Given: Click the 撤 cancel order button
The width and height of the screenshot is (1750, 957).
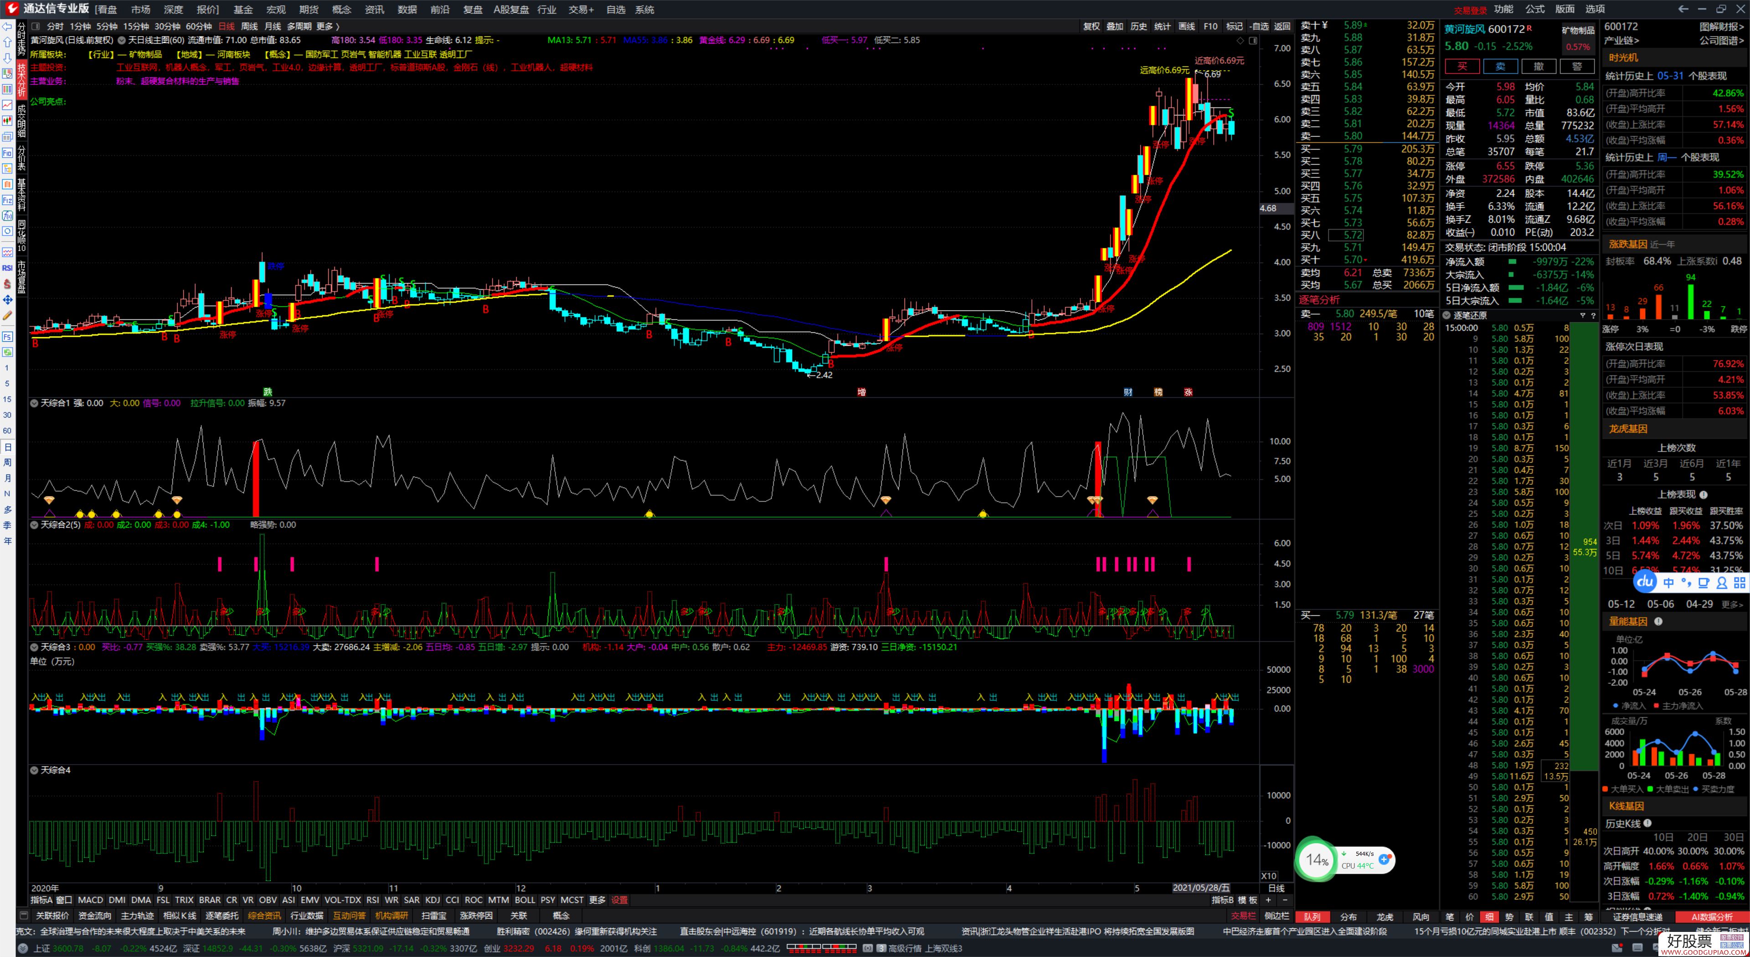Looking at the screenshot, I should tap(1539, 66).
